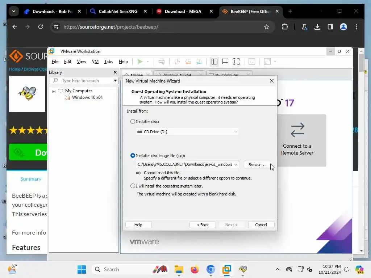Open the Library search dropdown arrow
The width and height of the screenshot is (371, 278).
115,81
